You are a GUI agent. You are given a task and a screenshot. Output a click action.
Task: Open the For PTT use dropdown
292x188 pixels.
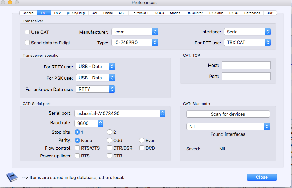[247, 43]
